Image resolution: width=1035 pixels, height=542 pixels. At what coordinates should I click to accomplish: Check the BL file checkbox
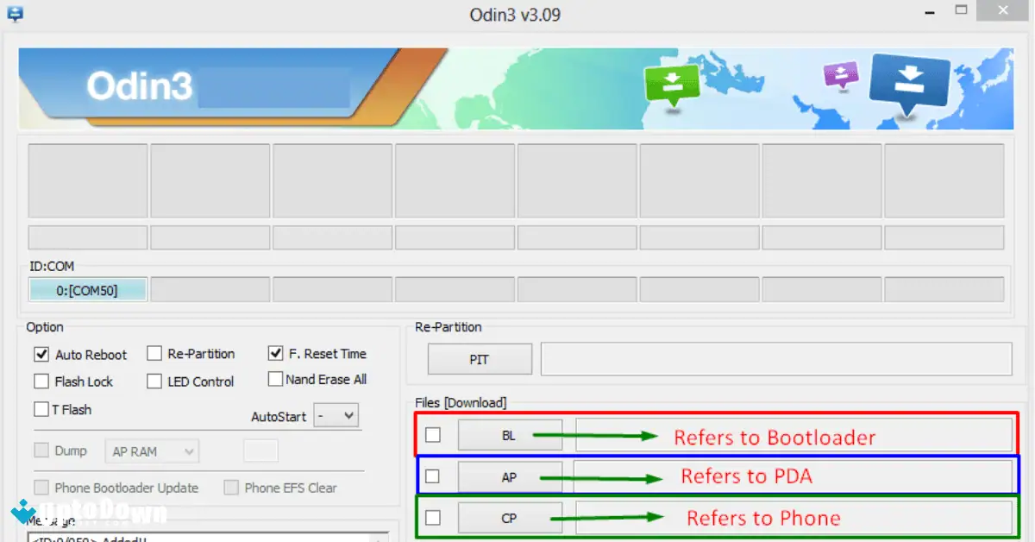[x=433, y=435]
